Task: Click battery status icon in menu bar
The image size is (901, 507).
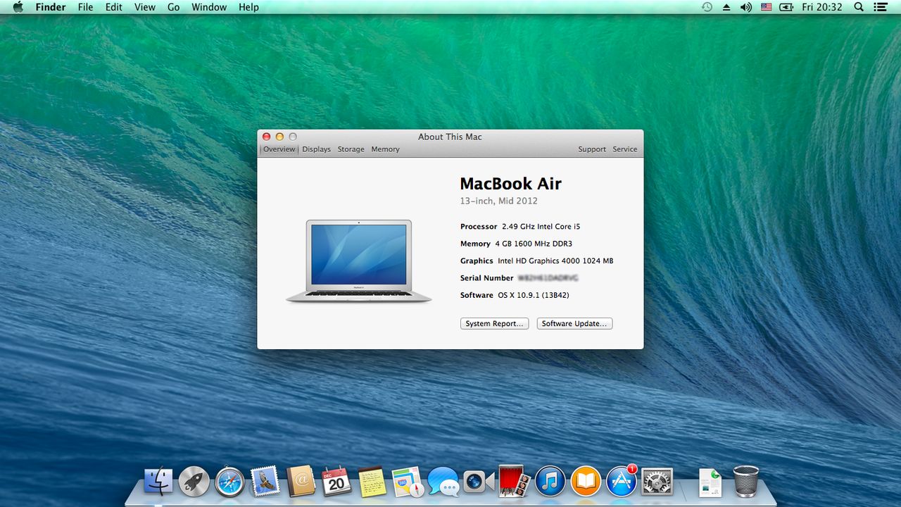Action: click(x=786, y=7)
